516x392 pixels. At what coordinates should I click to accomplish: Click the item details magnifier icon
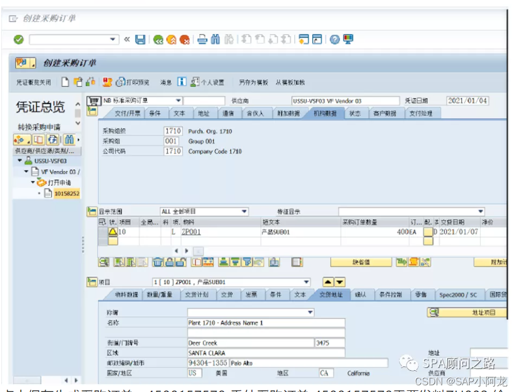click(x=104, y=262)
